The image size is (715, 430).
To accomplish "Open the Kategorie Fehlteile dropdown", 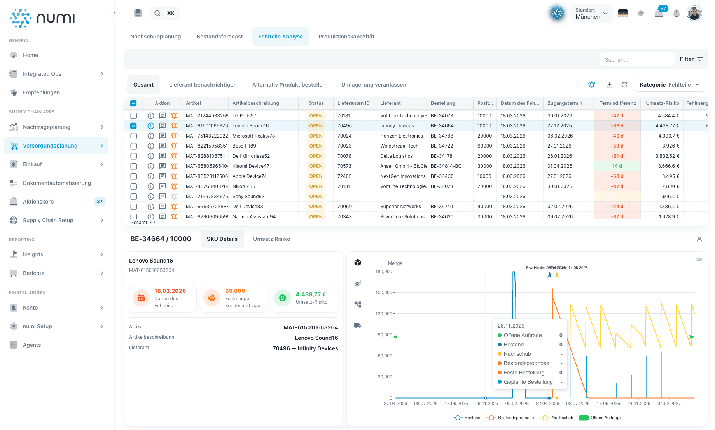I will click(670, 85).
